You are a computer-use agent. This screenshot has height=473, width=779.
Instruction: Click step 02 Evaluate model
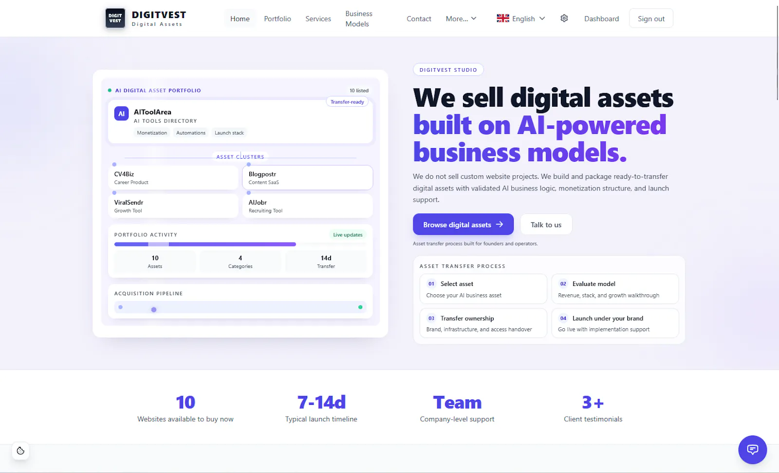click(615, 289)
